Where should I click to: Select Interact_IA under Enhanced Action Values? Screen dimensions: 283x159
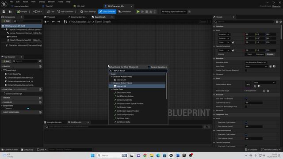click(x=138, y=86)
